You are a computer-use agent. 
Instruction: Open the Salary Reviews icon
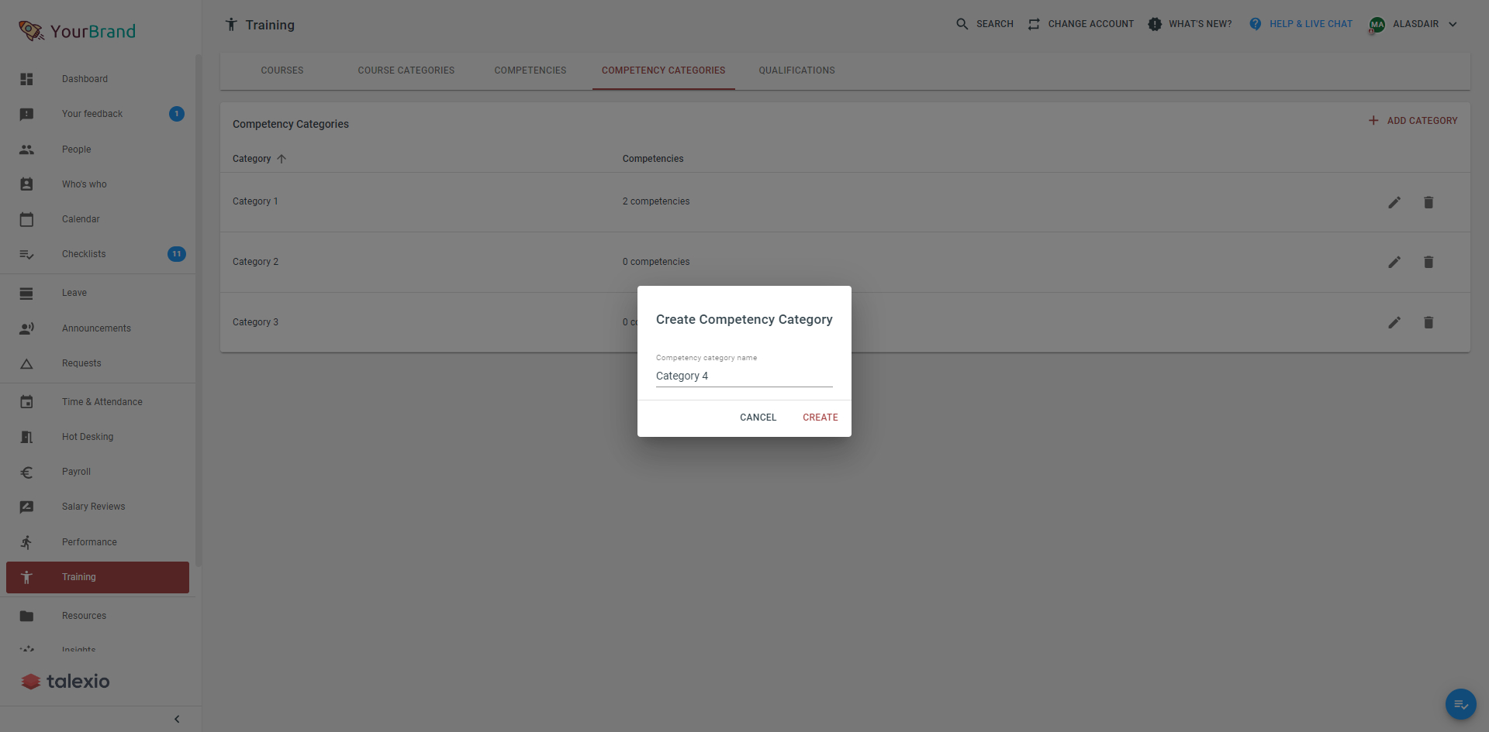[x=26, y=507]
